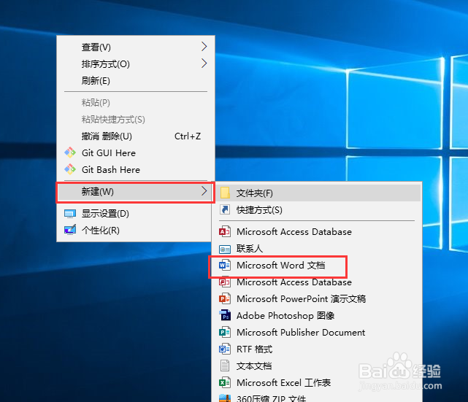
Task: Choose 刷新(E) to refresh the desktop
Action: [x=136, y=80]
